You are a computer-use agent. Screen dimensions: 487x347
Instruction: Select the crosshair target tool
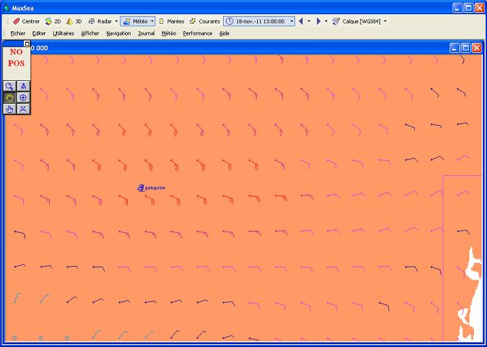tap(23, 98)
